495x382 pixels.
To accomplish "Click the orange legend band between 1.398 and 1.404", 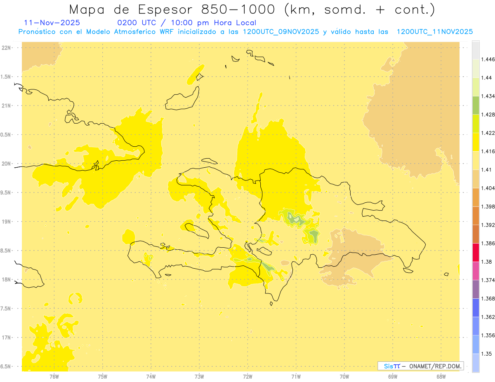I will pyautogui.click(x=476, y=197).
